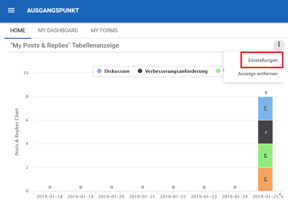Click the dark gray bar segment

click(265, 132)
